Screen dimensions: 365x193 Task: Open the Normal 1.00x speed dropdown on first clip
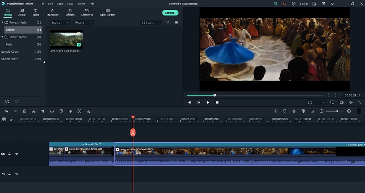tap(91, 144)
